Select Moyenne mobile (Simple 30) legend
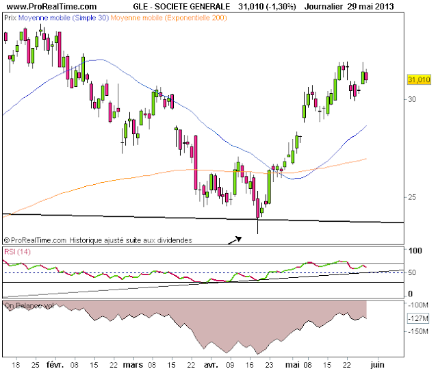The image size is (438, 371). point(64,18)
